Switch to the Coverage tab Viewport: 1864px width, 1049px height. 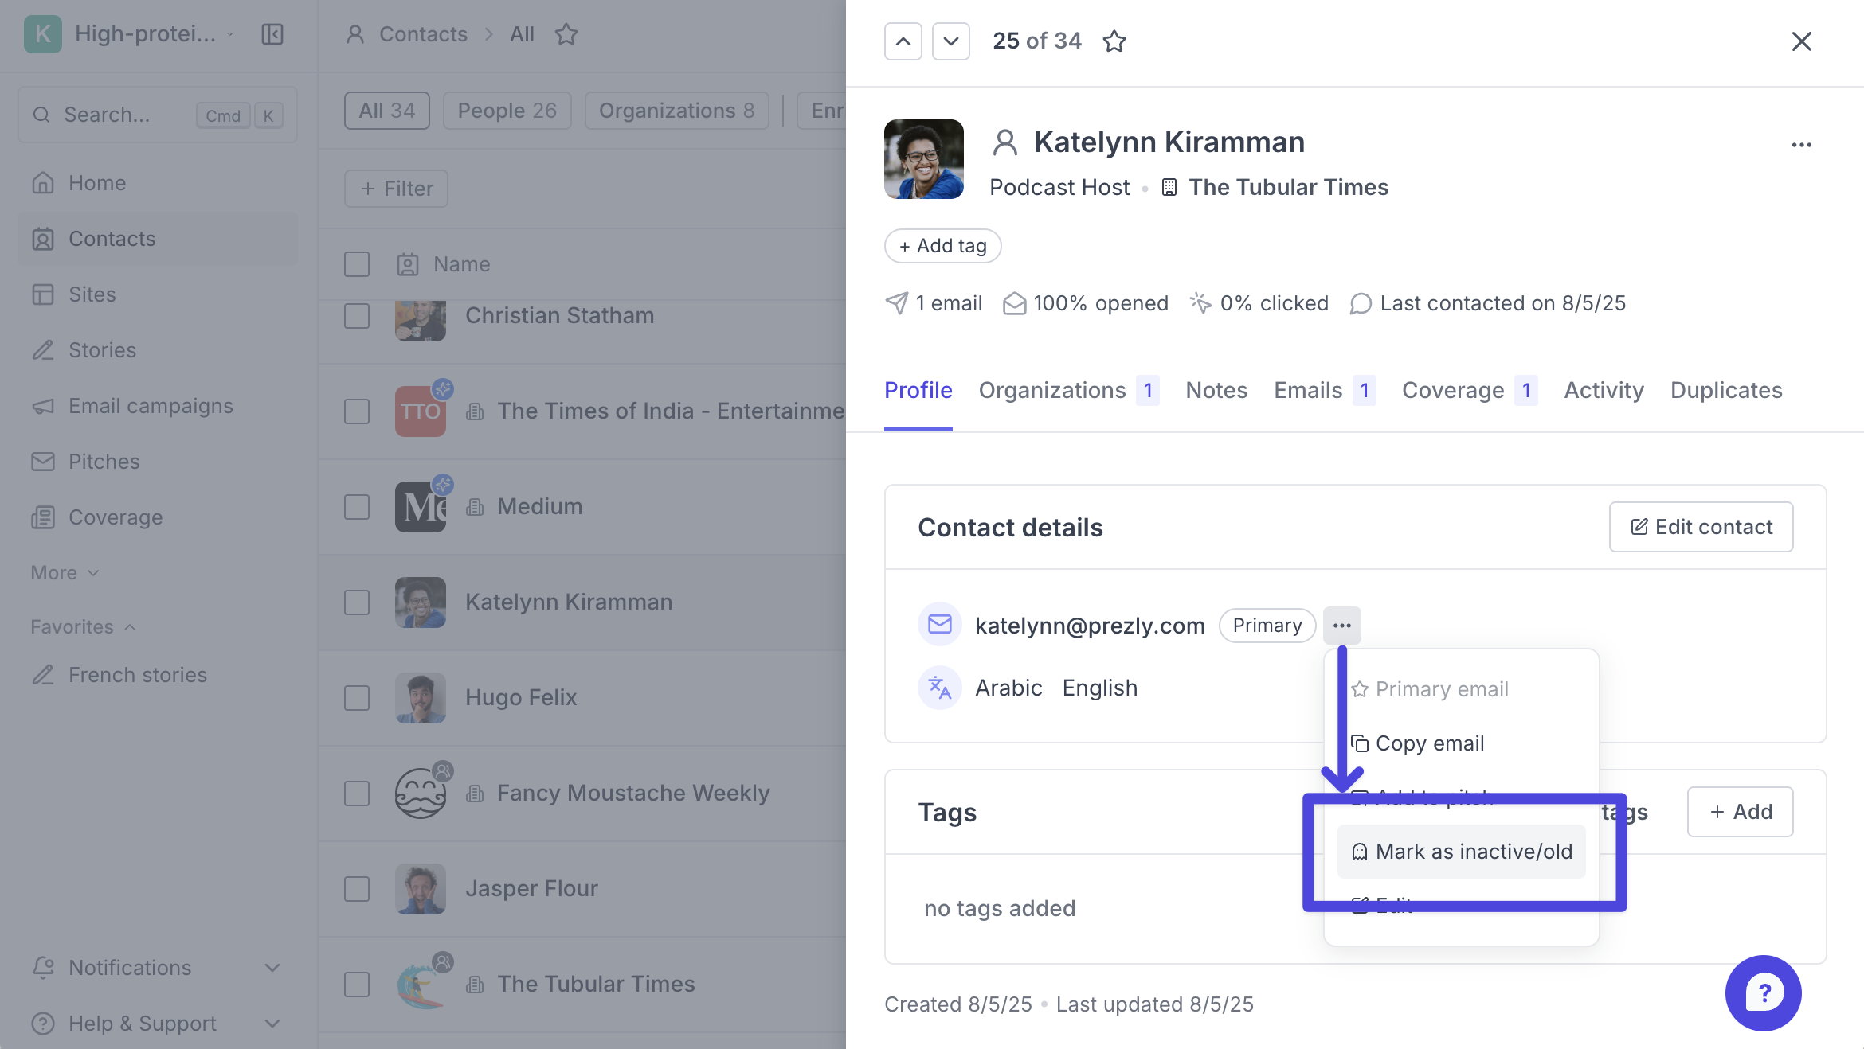click(x=1453, y=390)
